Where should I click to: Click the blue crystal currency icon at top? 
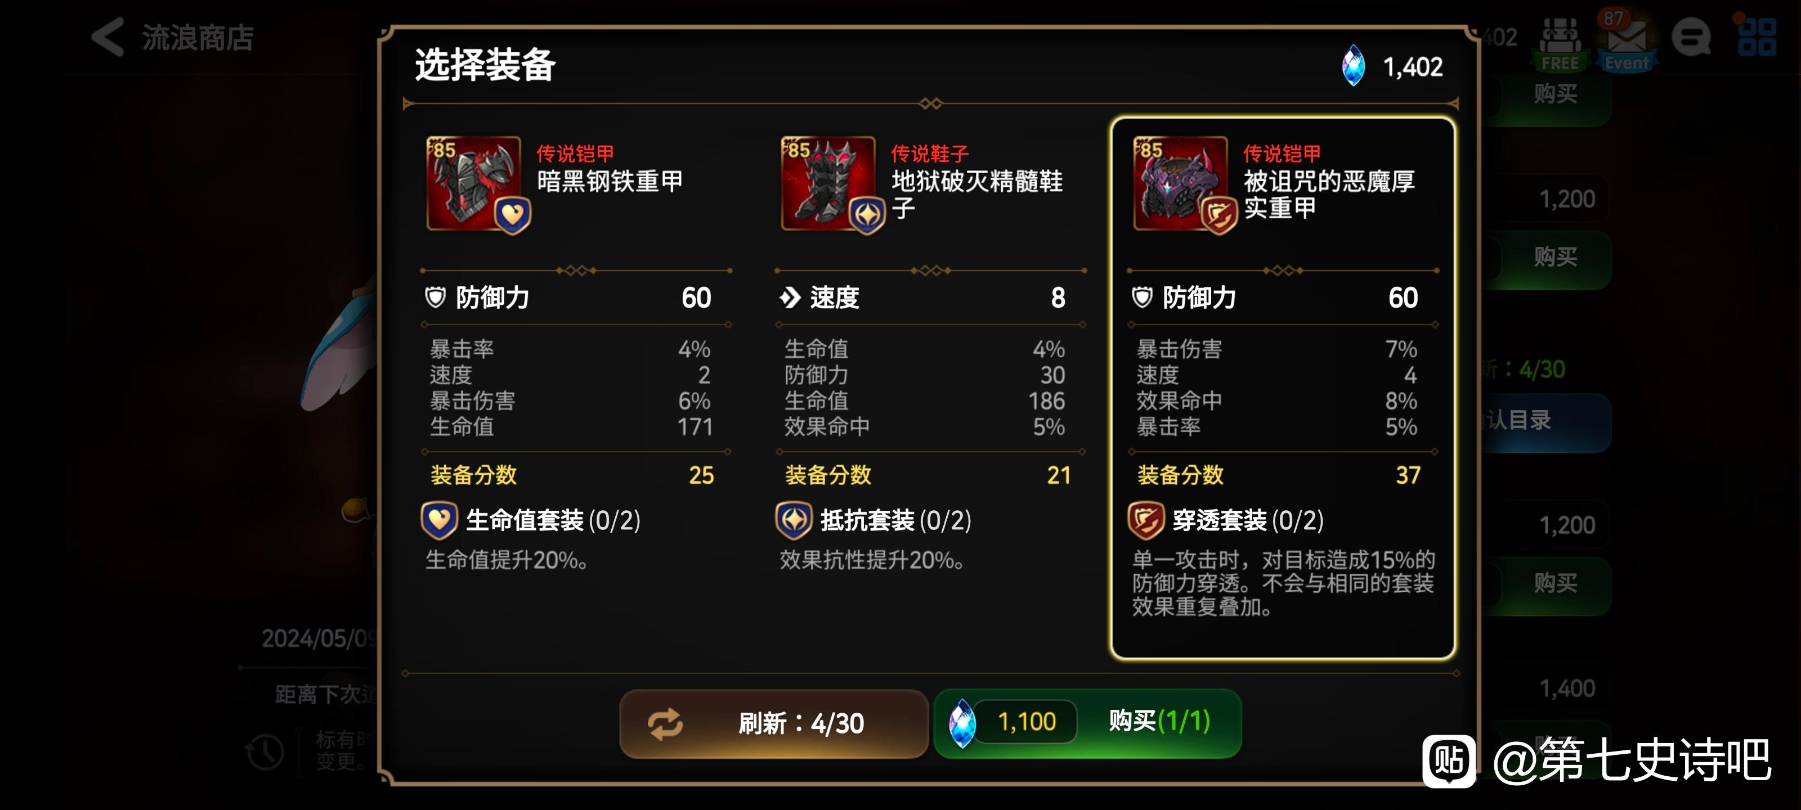pyautogui.click(x=1354, y=66)
